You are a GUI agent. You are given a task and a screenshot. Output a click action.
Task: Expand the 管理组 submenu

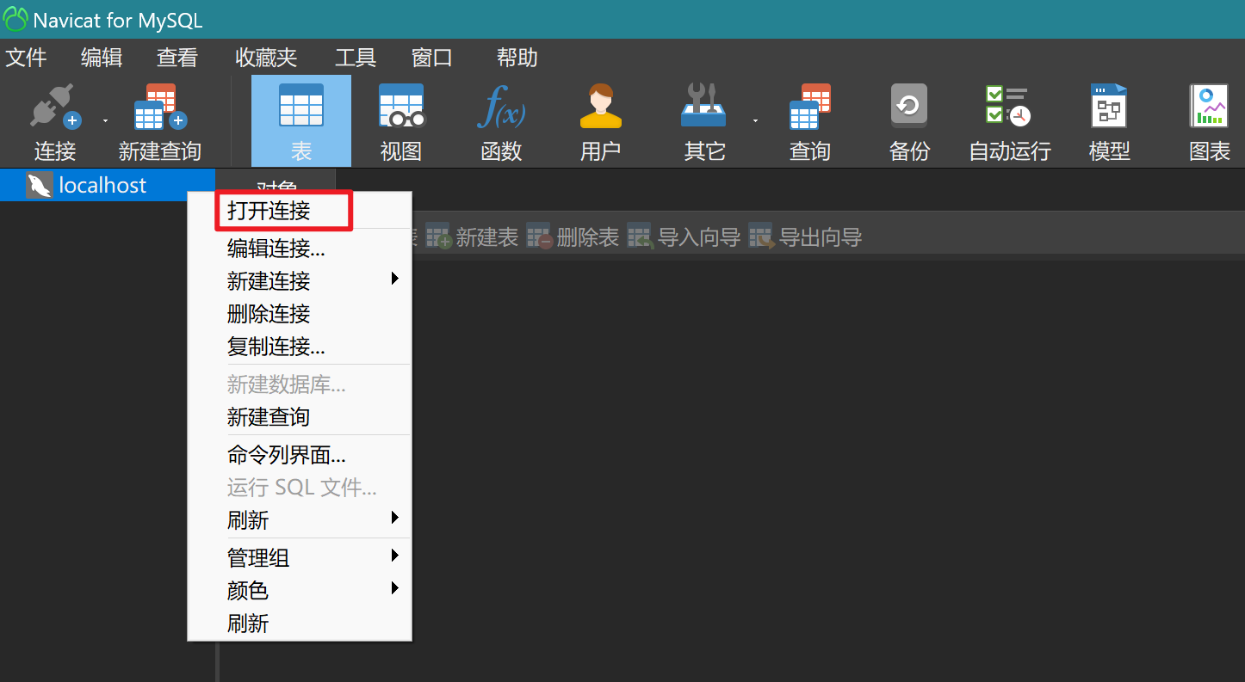[x=300, y=557]
